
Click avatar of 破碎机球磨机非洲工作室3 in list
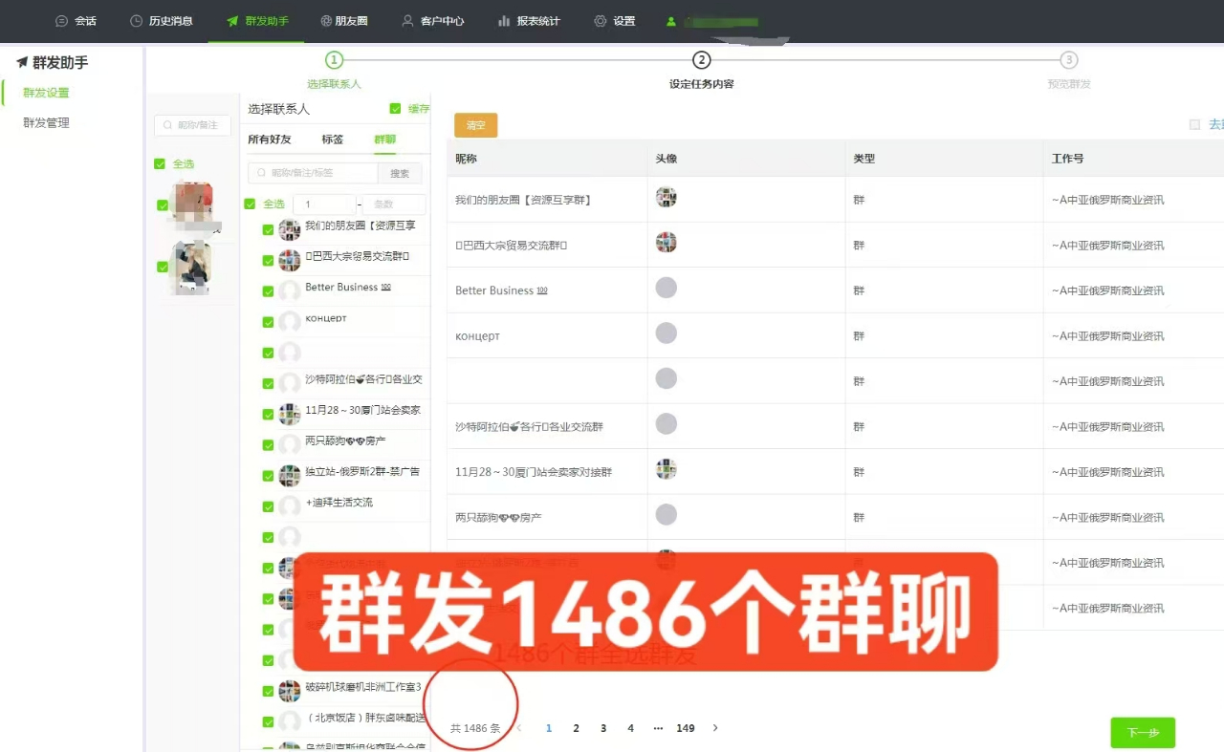(290, 690)
